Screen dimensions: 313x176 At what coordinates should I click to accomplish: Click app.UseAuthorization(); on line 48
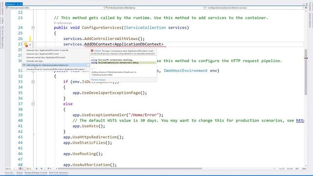point(90,165)
